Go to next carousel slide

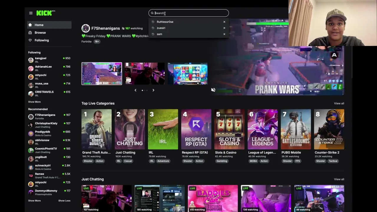153,90
